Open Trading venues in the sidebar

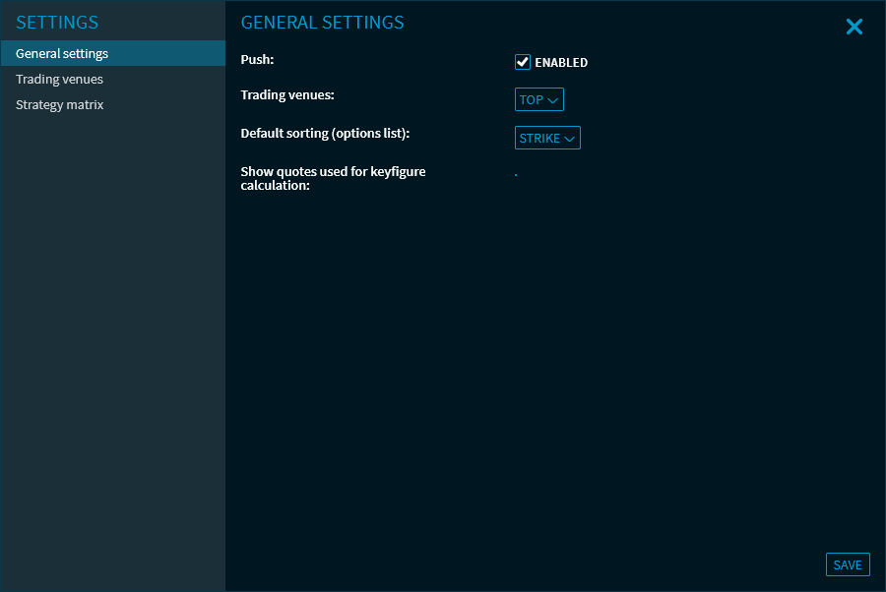point(59,80)
